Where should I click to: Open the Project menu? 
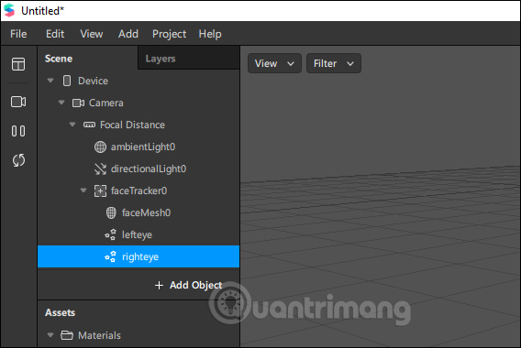click(169, 34)
